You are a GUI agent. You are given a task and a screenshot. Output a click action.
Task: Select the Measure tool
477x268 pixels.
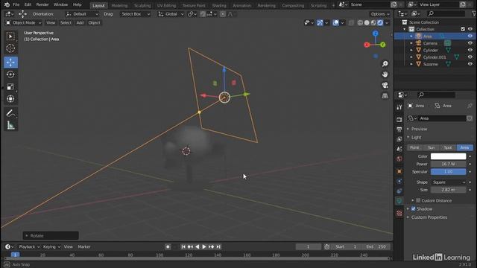click(x=10, y=125)
